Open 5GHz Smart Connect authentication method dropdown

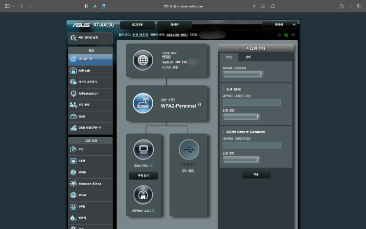click(x=241, y=159)
